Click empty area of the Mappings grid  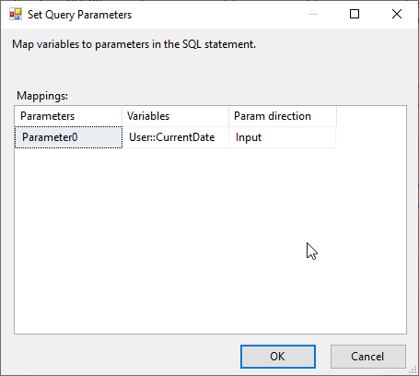[x=210, y=241]
